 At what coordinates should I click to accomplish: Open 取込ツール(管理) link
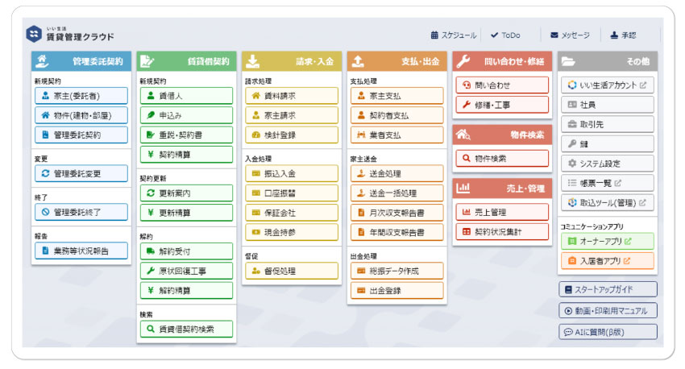608,202
